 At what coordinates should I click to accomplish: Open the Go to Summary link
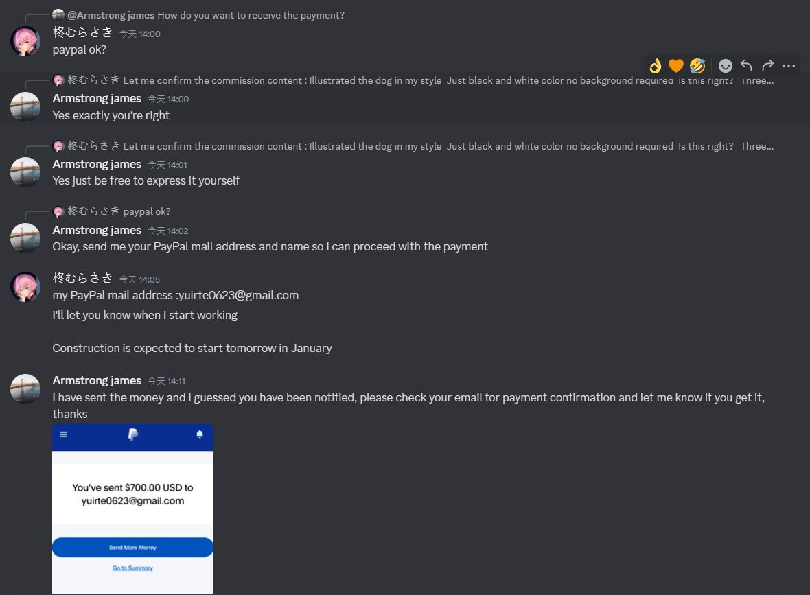coord(132,568)
